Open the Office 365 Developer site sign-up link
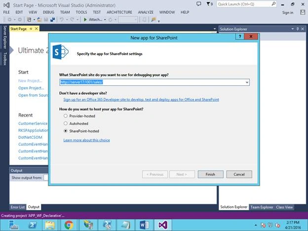The height and width of the screenshot is (231, 308). click(141, 100)
